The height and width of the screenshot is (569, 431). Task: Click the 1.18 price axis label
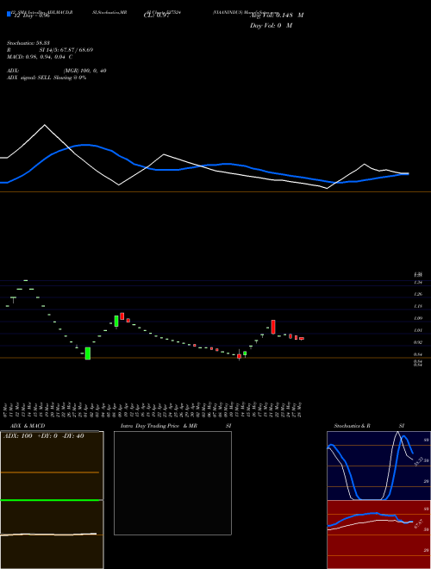(x=418, y=306)
